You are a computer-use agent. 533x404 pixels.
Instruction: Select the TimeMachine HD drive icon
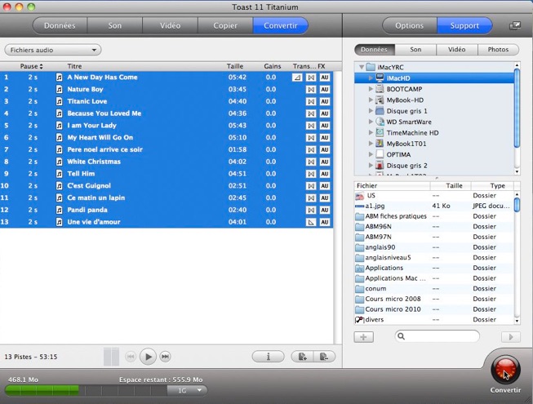click(380, 132)
